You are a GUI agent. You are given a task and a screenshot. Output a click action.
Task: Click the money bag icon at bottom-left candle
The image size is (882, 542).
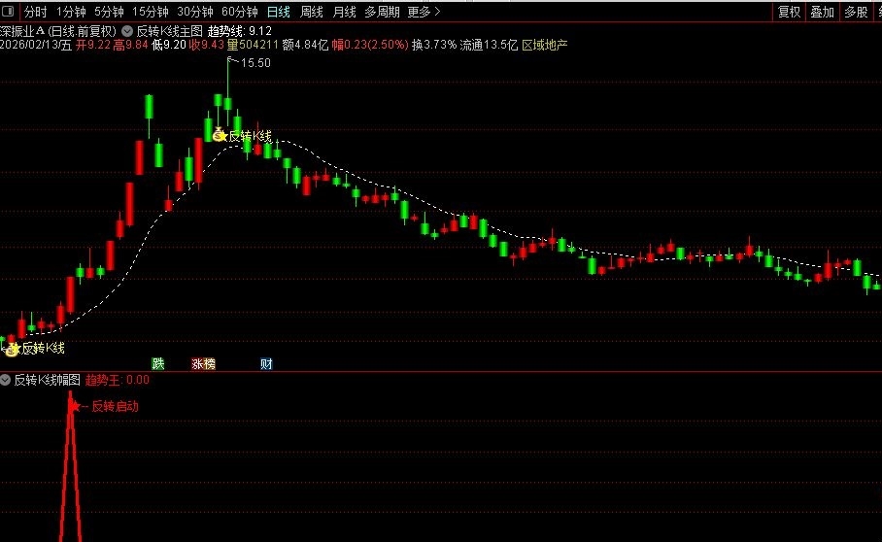[x=11, y=350]
